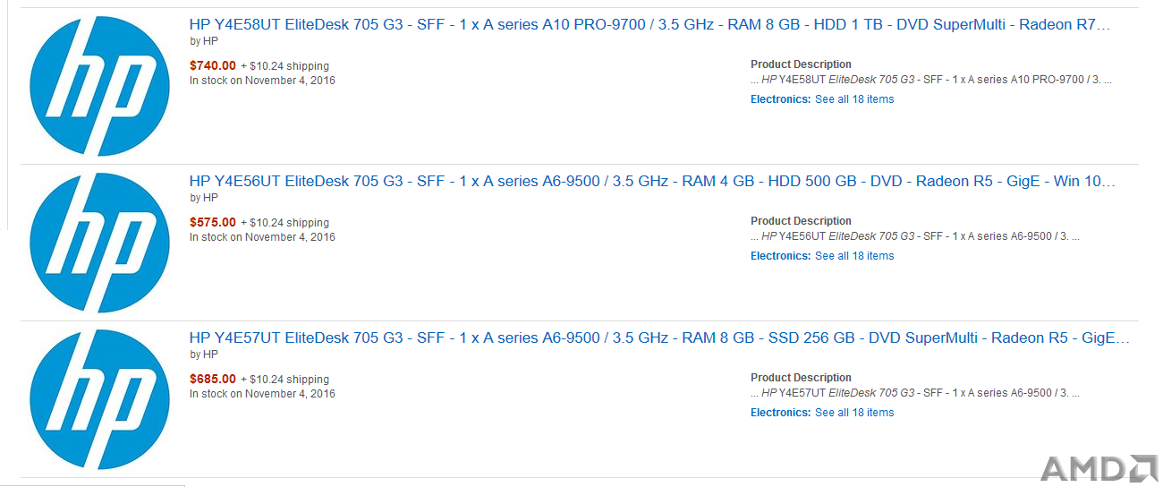Click the Product Description text for Y4E58UT

click(x=931, y=80)
